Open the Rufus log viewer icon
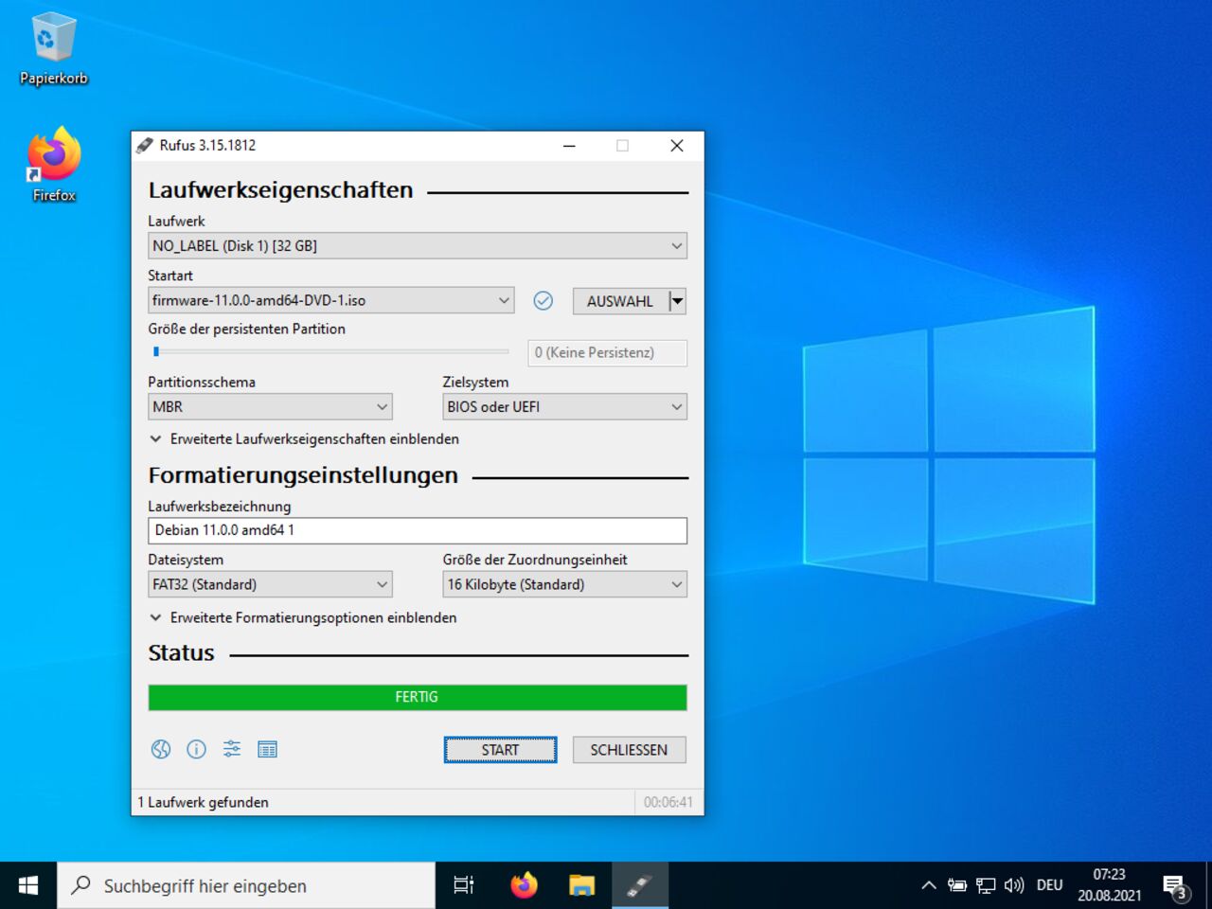The width and height of the screenshot is (1212, 909). 268,750
